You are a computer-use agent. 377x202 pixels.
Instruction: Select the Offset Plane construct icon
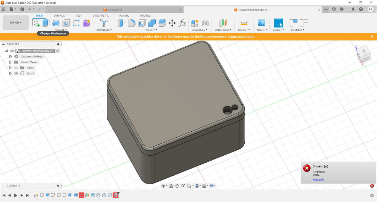(223, 23)
